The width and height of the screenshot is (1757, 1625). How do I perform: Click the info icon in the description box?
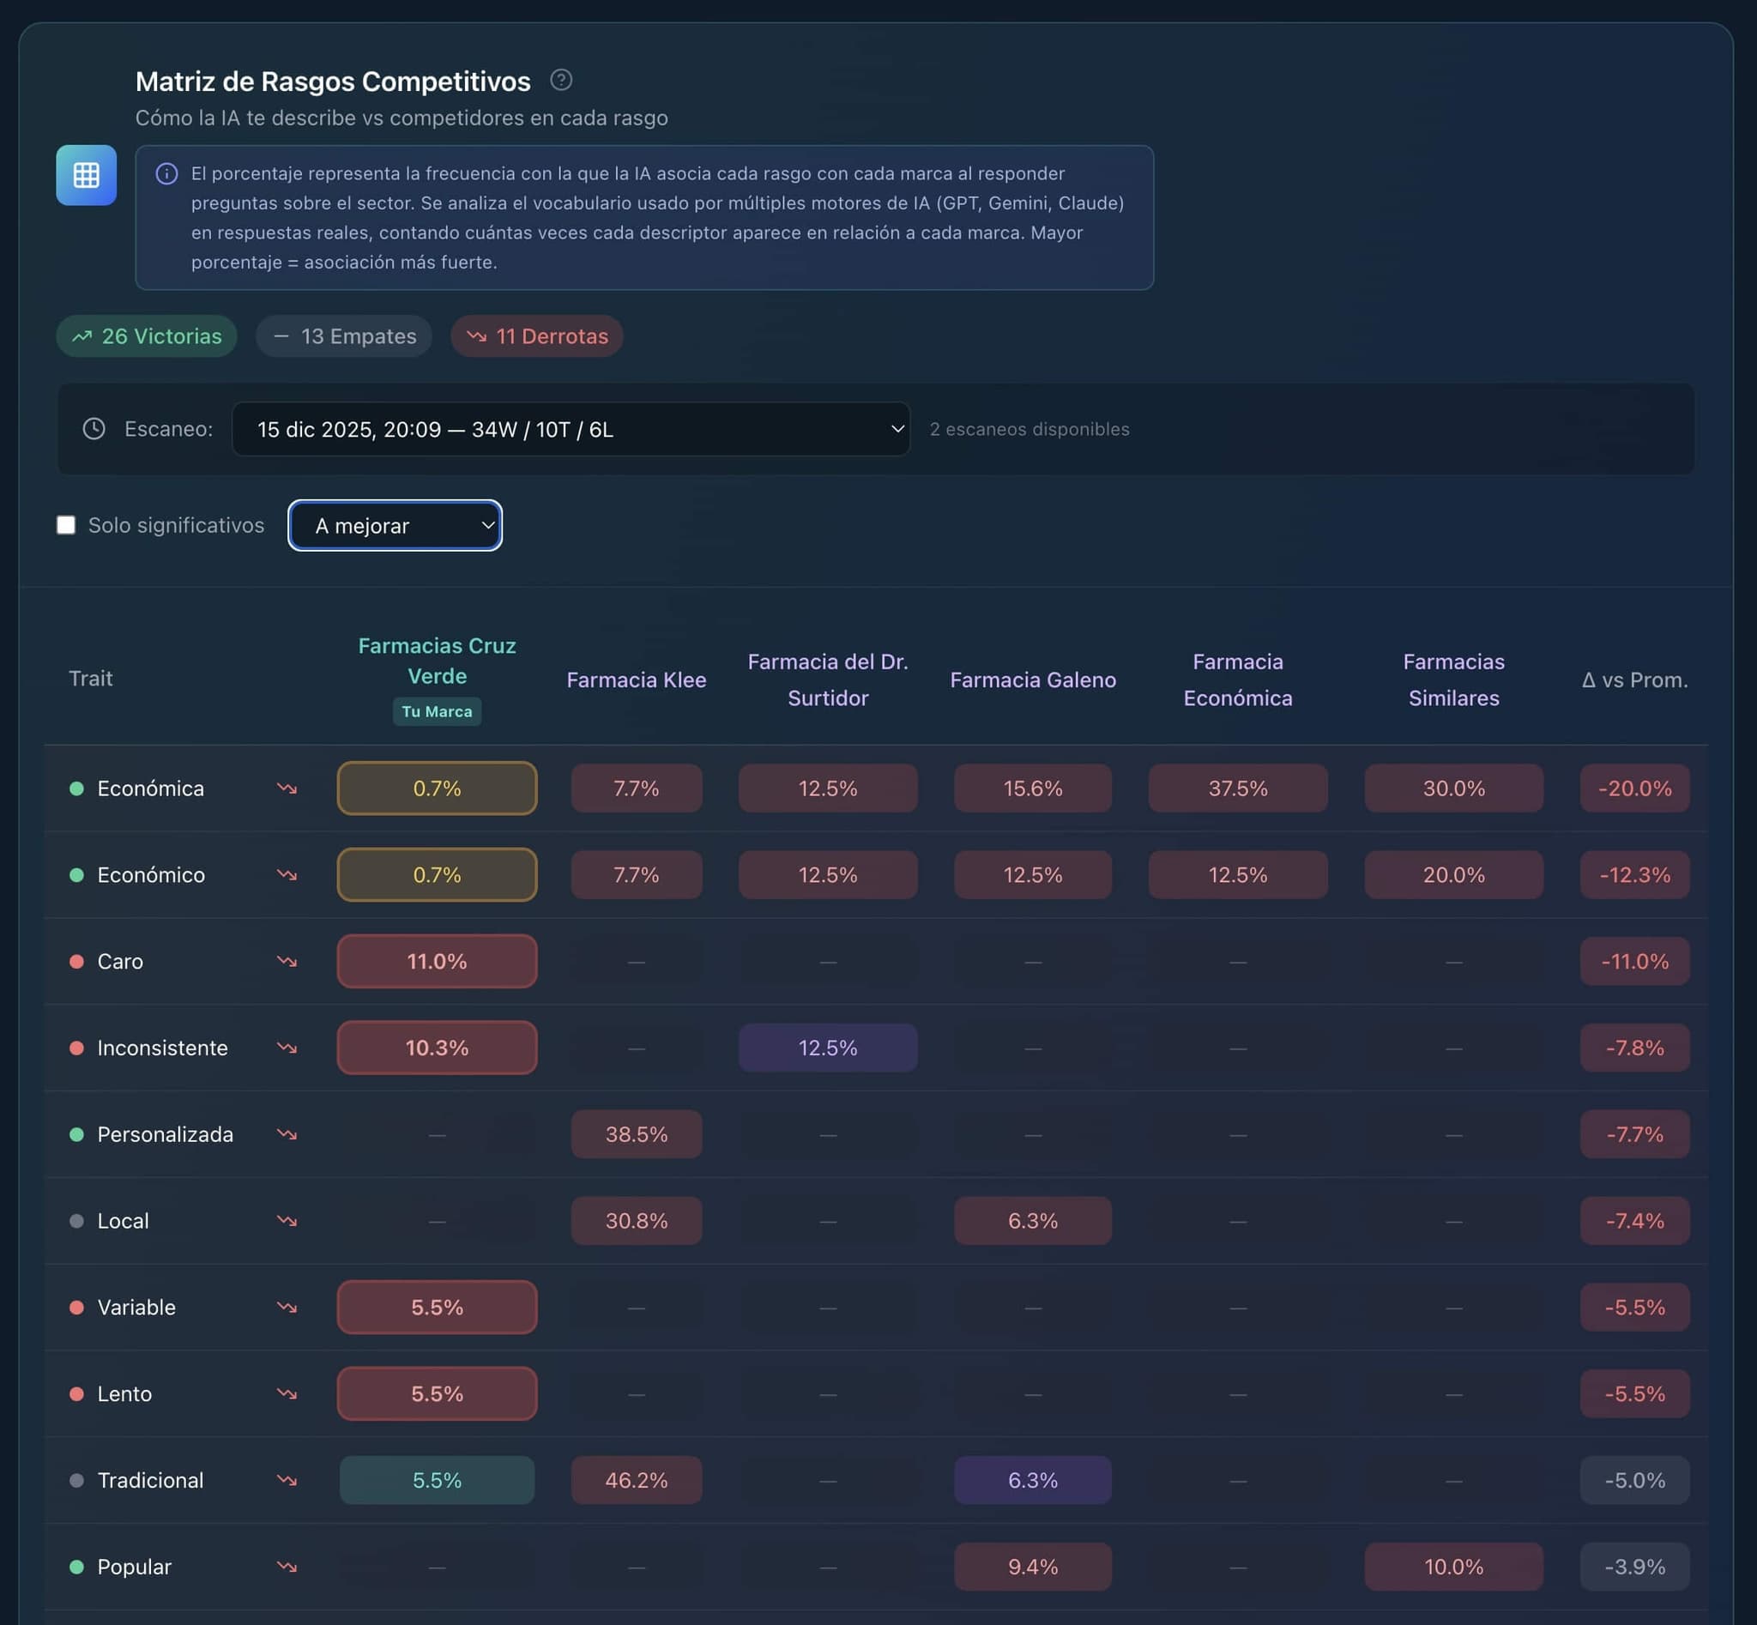tap(166, 174)
